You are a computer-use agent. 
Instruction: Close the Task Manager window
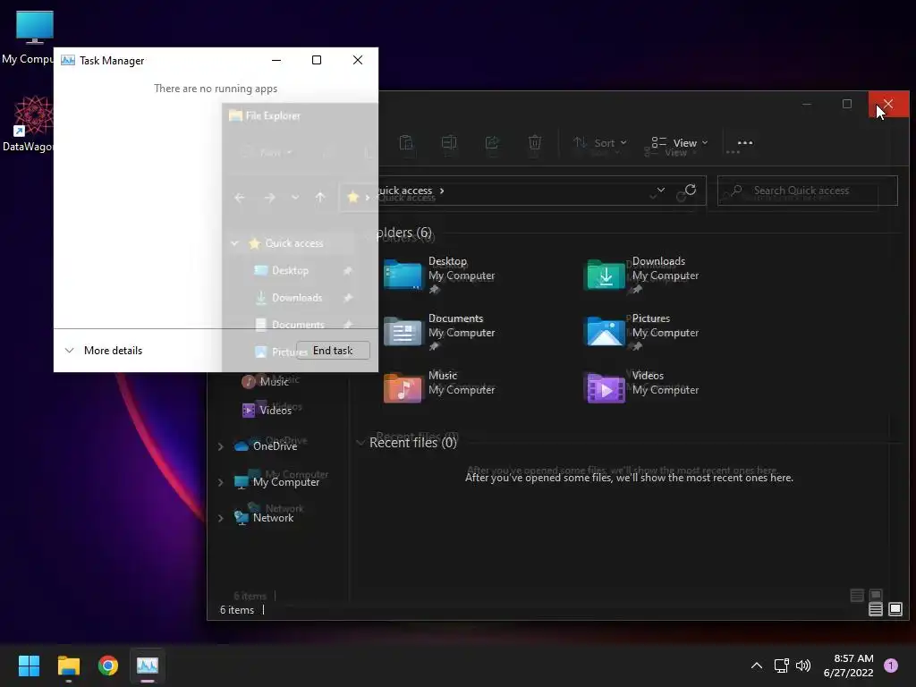(358, 60)
